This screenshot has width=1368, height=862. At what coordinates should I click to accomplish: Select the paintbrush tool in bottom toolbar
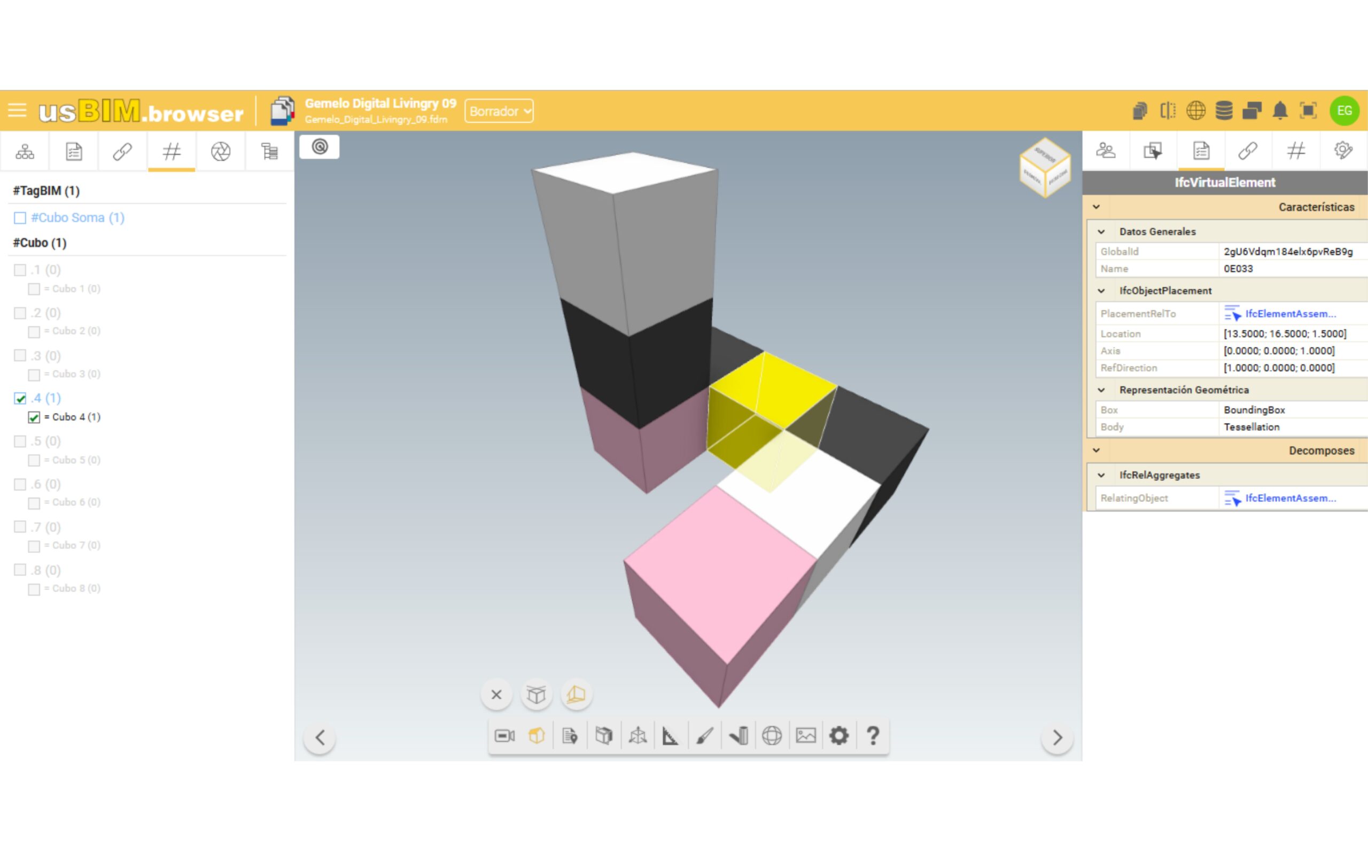click(x=704, y=736)
